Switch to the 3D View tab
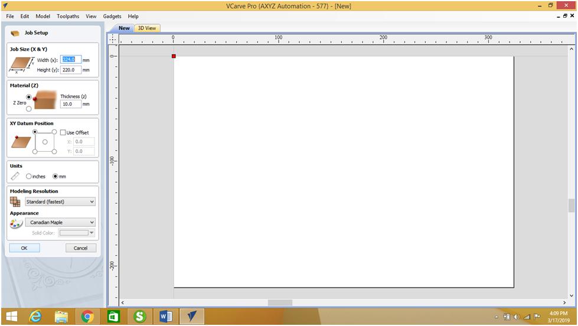Screen dimensions: 578x326 (x=147, y=28)
